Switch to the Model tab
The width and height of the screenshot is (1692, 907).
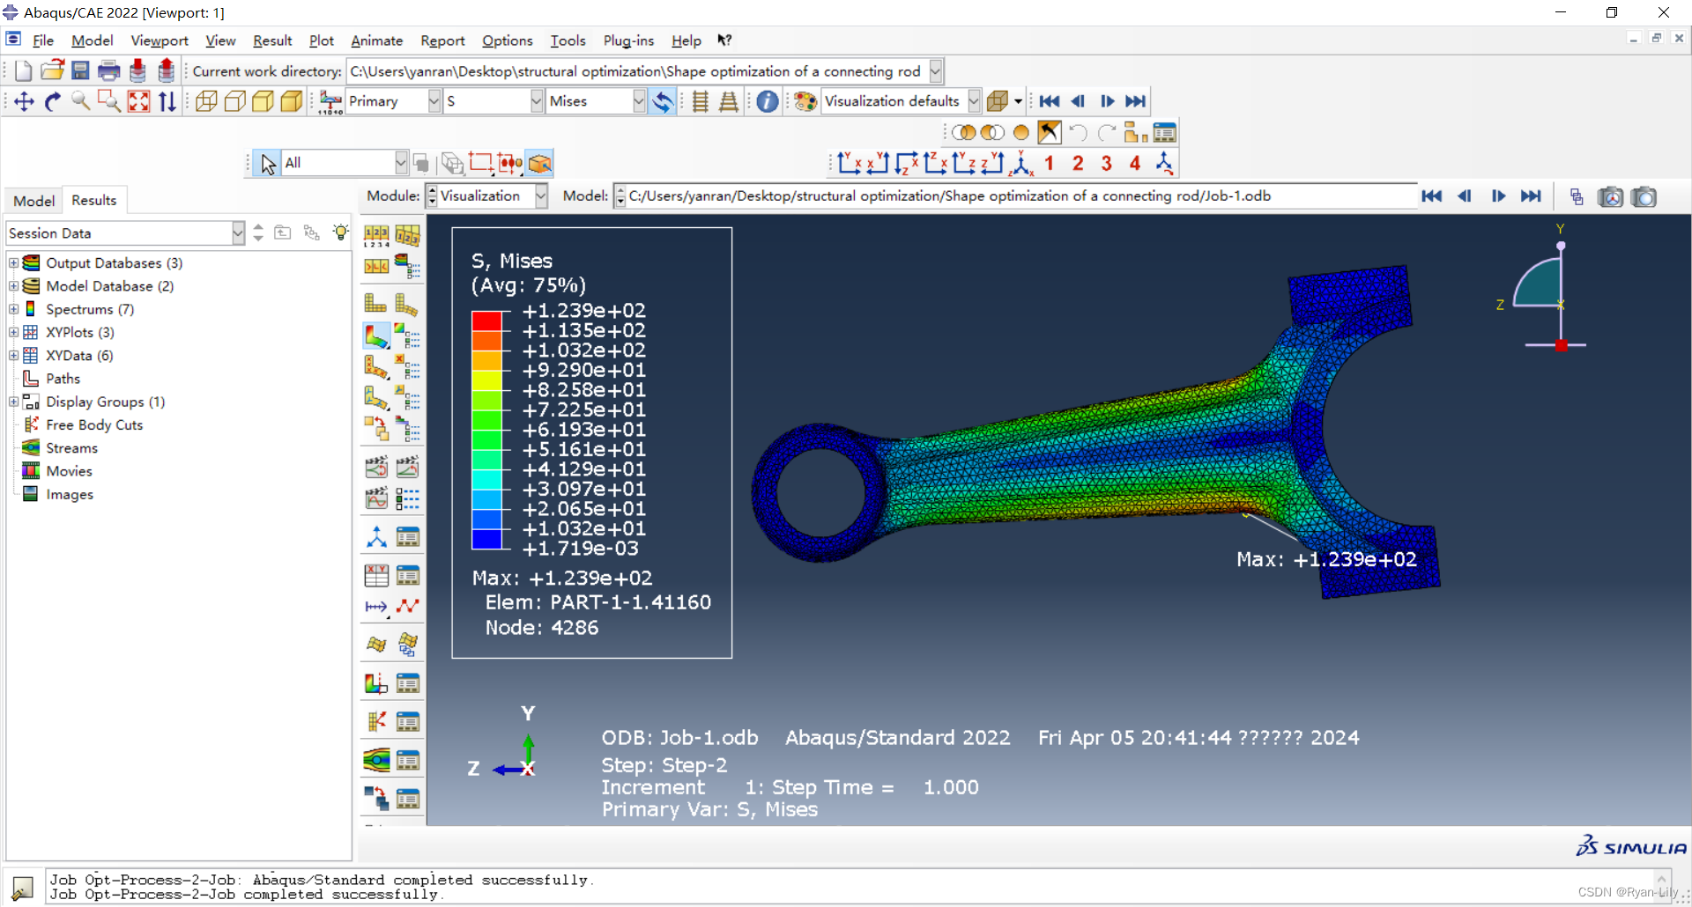33,201
